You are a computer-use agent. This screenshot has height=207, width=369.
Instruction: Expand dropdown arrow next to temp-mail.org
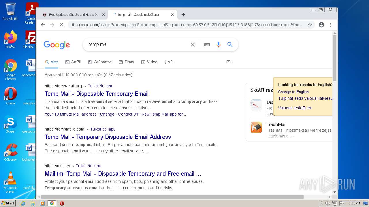(x=85, y=86)
